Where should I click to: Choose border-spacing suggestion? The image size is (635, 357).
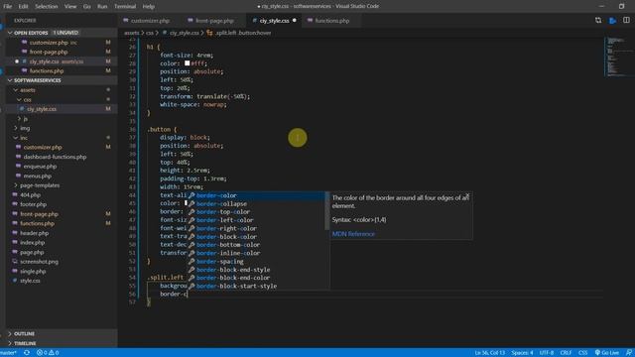point(256,262)
